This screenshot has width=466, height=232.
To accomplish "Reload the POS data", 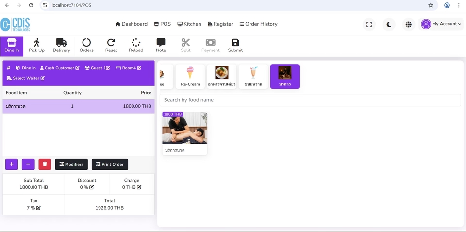I will pyautogui.click(x=136, y=46).
